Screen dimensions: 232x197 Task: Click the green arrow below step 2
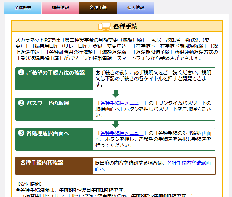coord(116,124)
